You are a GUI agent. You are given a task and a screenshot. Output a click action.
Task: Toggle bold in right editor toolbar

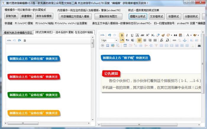click(x=122, y=35)
